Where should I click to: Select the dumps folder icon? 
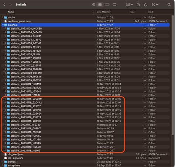coord(6,162)
